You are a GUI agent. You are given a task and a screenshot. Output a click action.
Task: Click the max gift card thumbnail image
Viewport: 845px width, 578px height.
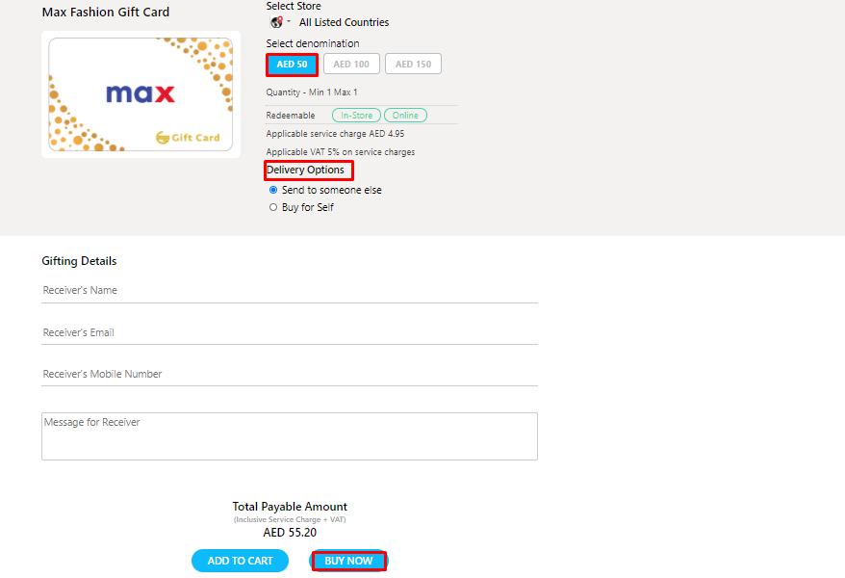pos(141,93)
